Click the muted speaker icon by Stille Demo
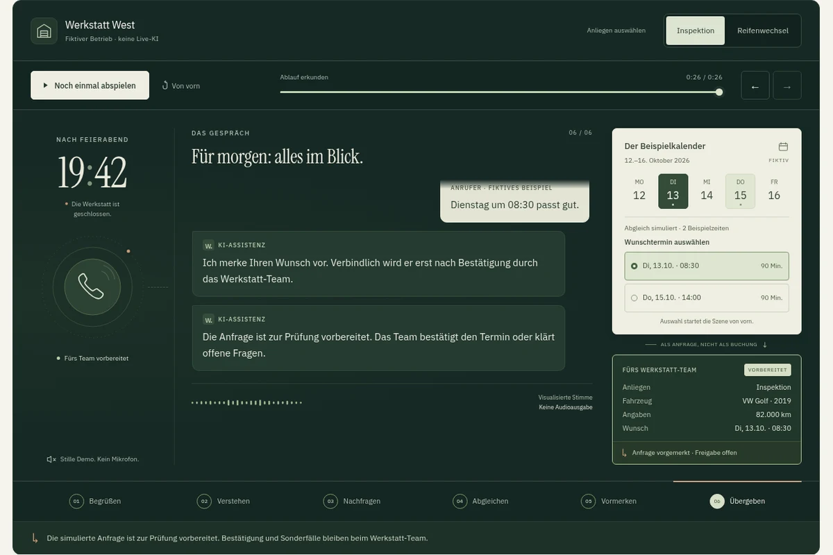833x555 pixels. (x=51, y=459)
